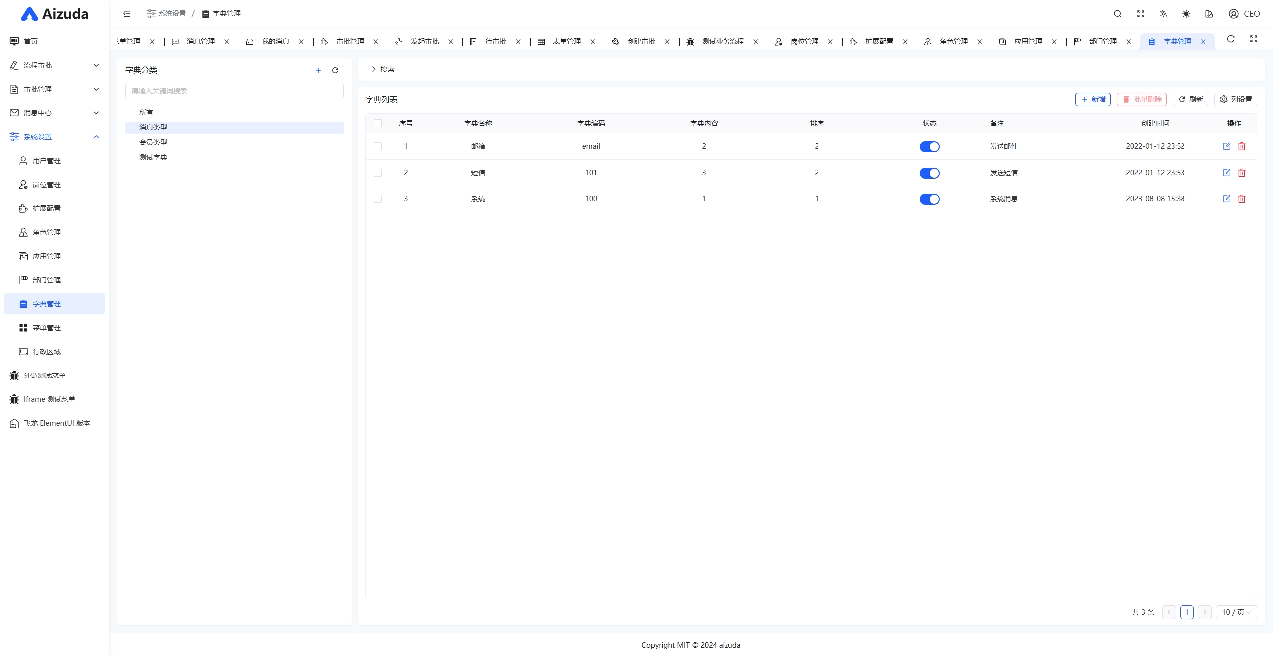Open the 列设置 column settings button
1273x657 pixels.
click(x=1235, y=99)
